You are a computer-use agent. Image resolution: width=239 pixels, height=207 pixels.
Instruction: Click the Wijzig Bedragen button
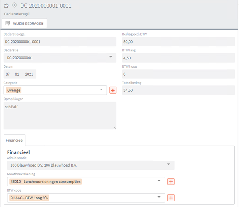[25, 23]
